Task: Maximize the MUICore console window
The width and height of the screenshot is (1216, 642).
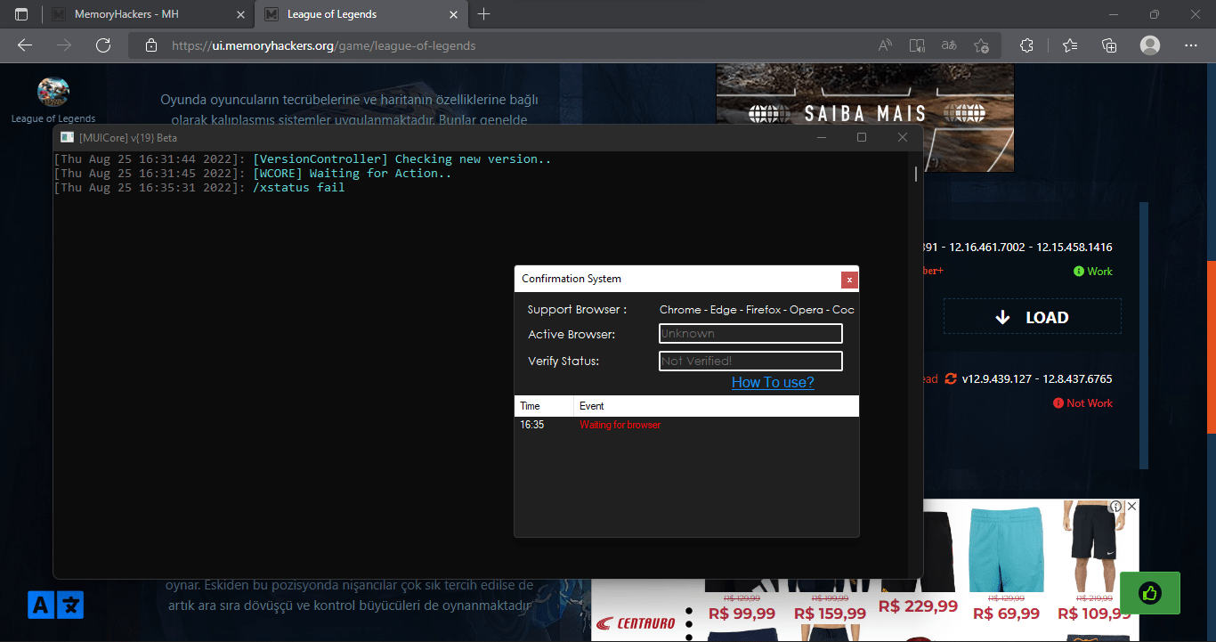Action: [x=862, y=137]
